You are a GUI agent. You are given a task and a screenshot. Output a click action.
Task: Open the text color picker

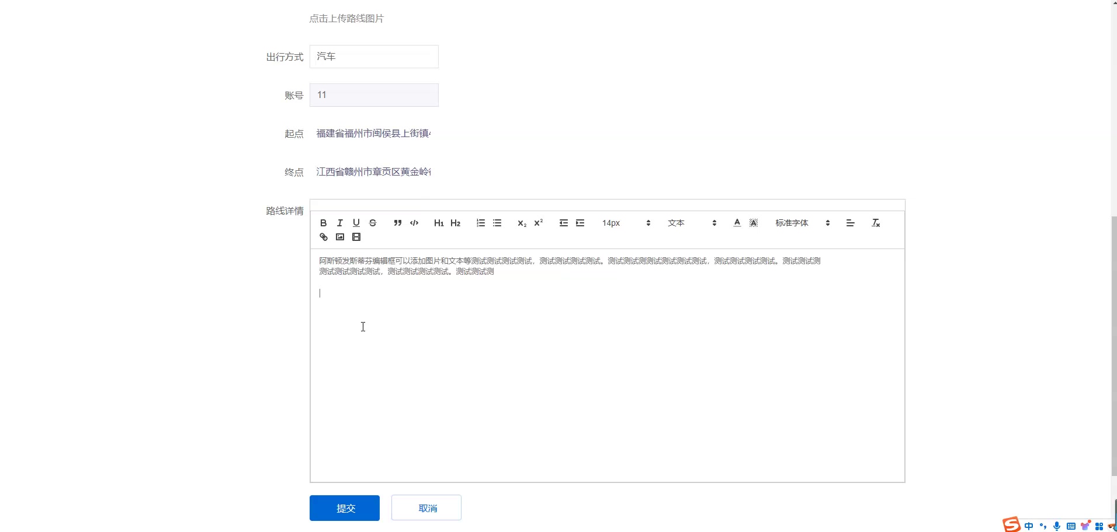pyautogui.click(x=737, y=223)
